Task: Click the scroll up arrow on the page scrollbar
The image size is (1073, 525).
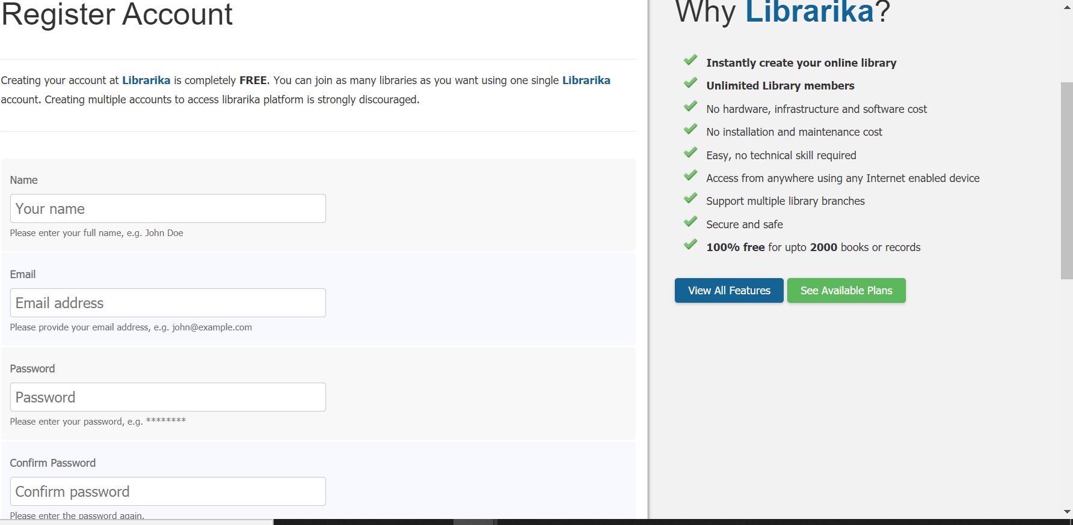Action: point(1067,8)
